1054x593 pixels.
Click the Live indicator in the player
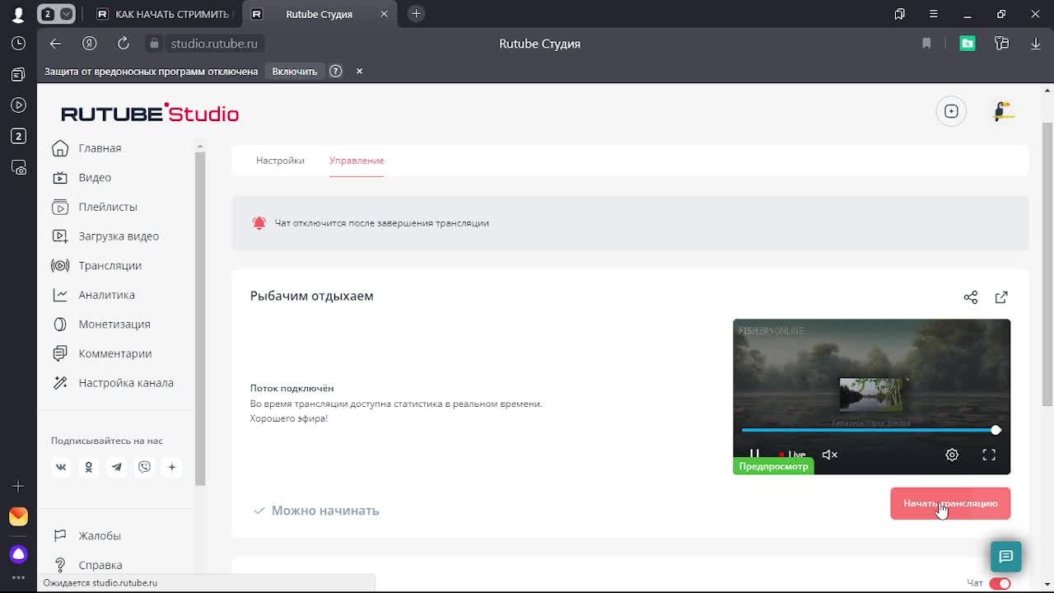(x=792, y=455)
